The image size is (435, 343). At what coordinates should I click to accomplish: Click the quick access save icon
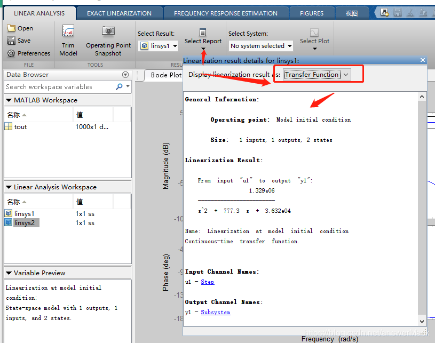coord(398,12)
